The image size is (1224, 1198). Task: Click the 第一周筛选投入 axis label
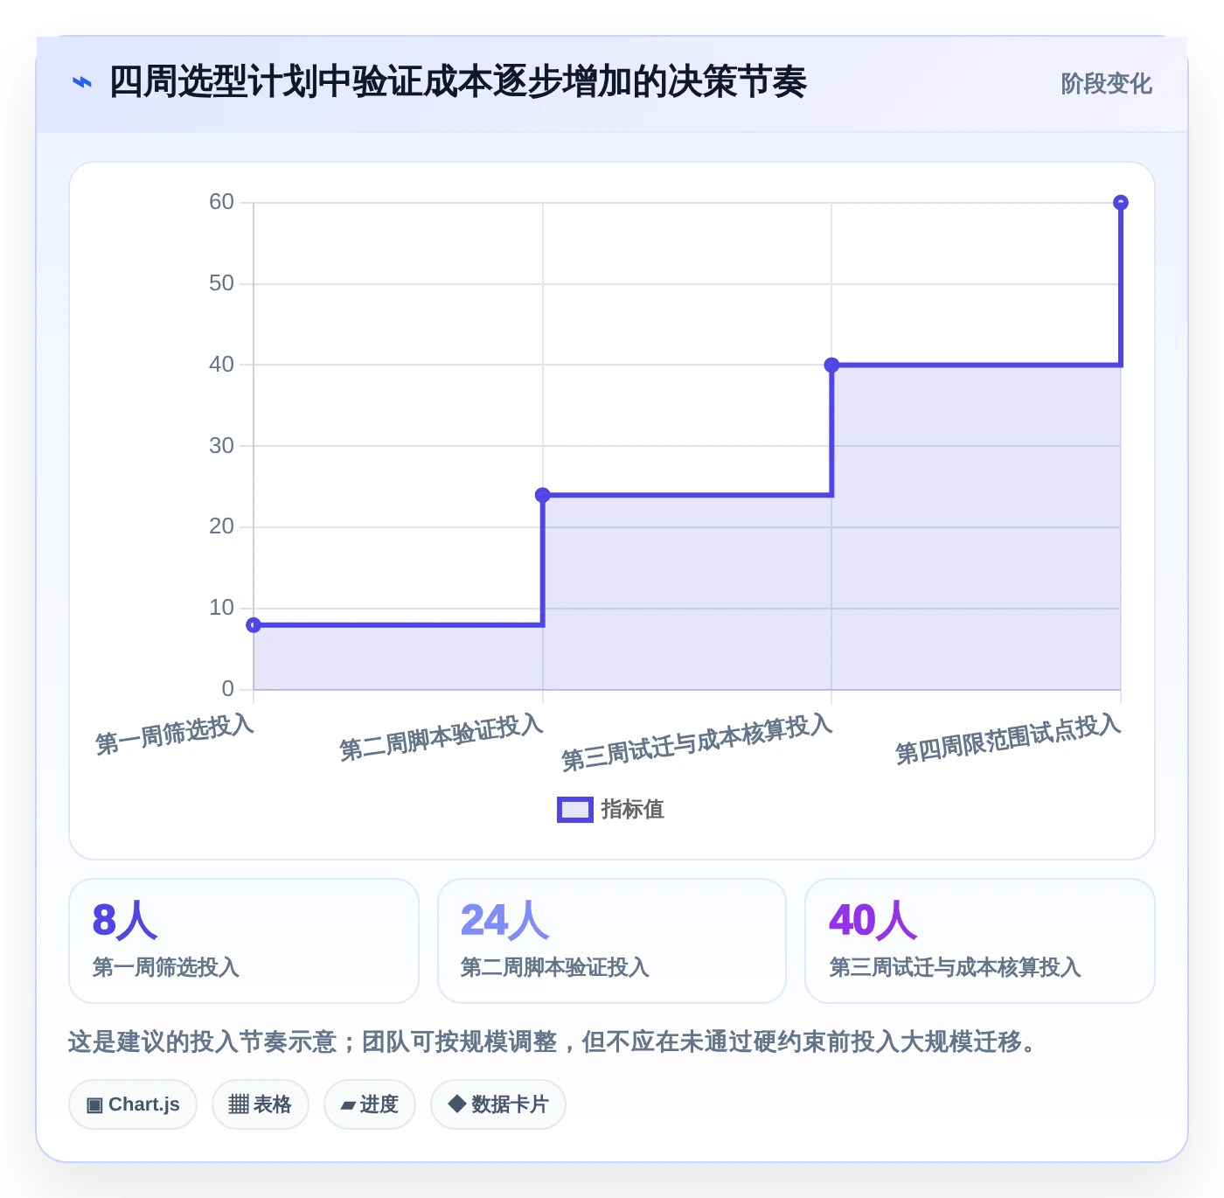pyautogui.click(x=175, y=735)
